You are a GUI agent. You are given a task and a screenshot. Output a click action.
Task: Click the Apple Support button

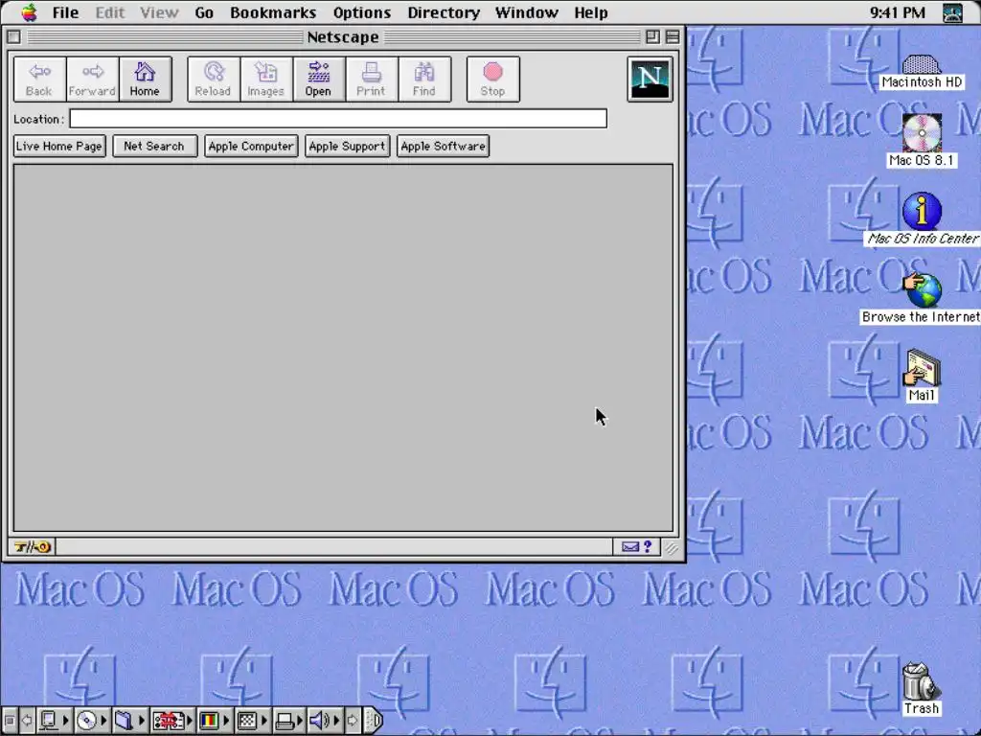click(x=347, y=147)
